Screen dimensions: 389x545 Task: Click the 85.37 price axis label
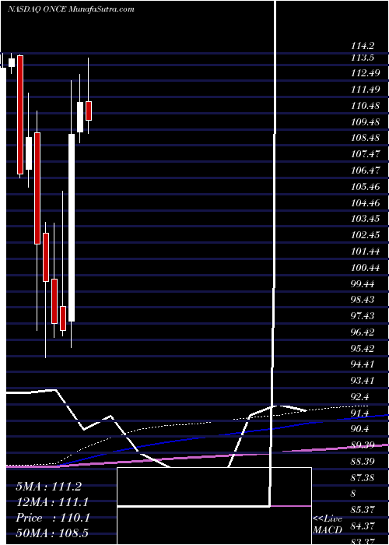click(x=363, y=511)
